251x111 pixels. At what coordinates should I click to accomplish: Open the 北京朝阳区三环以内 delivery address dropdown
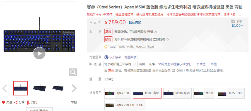pyautogui.click(x=120, y=64)
